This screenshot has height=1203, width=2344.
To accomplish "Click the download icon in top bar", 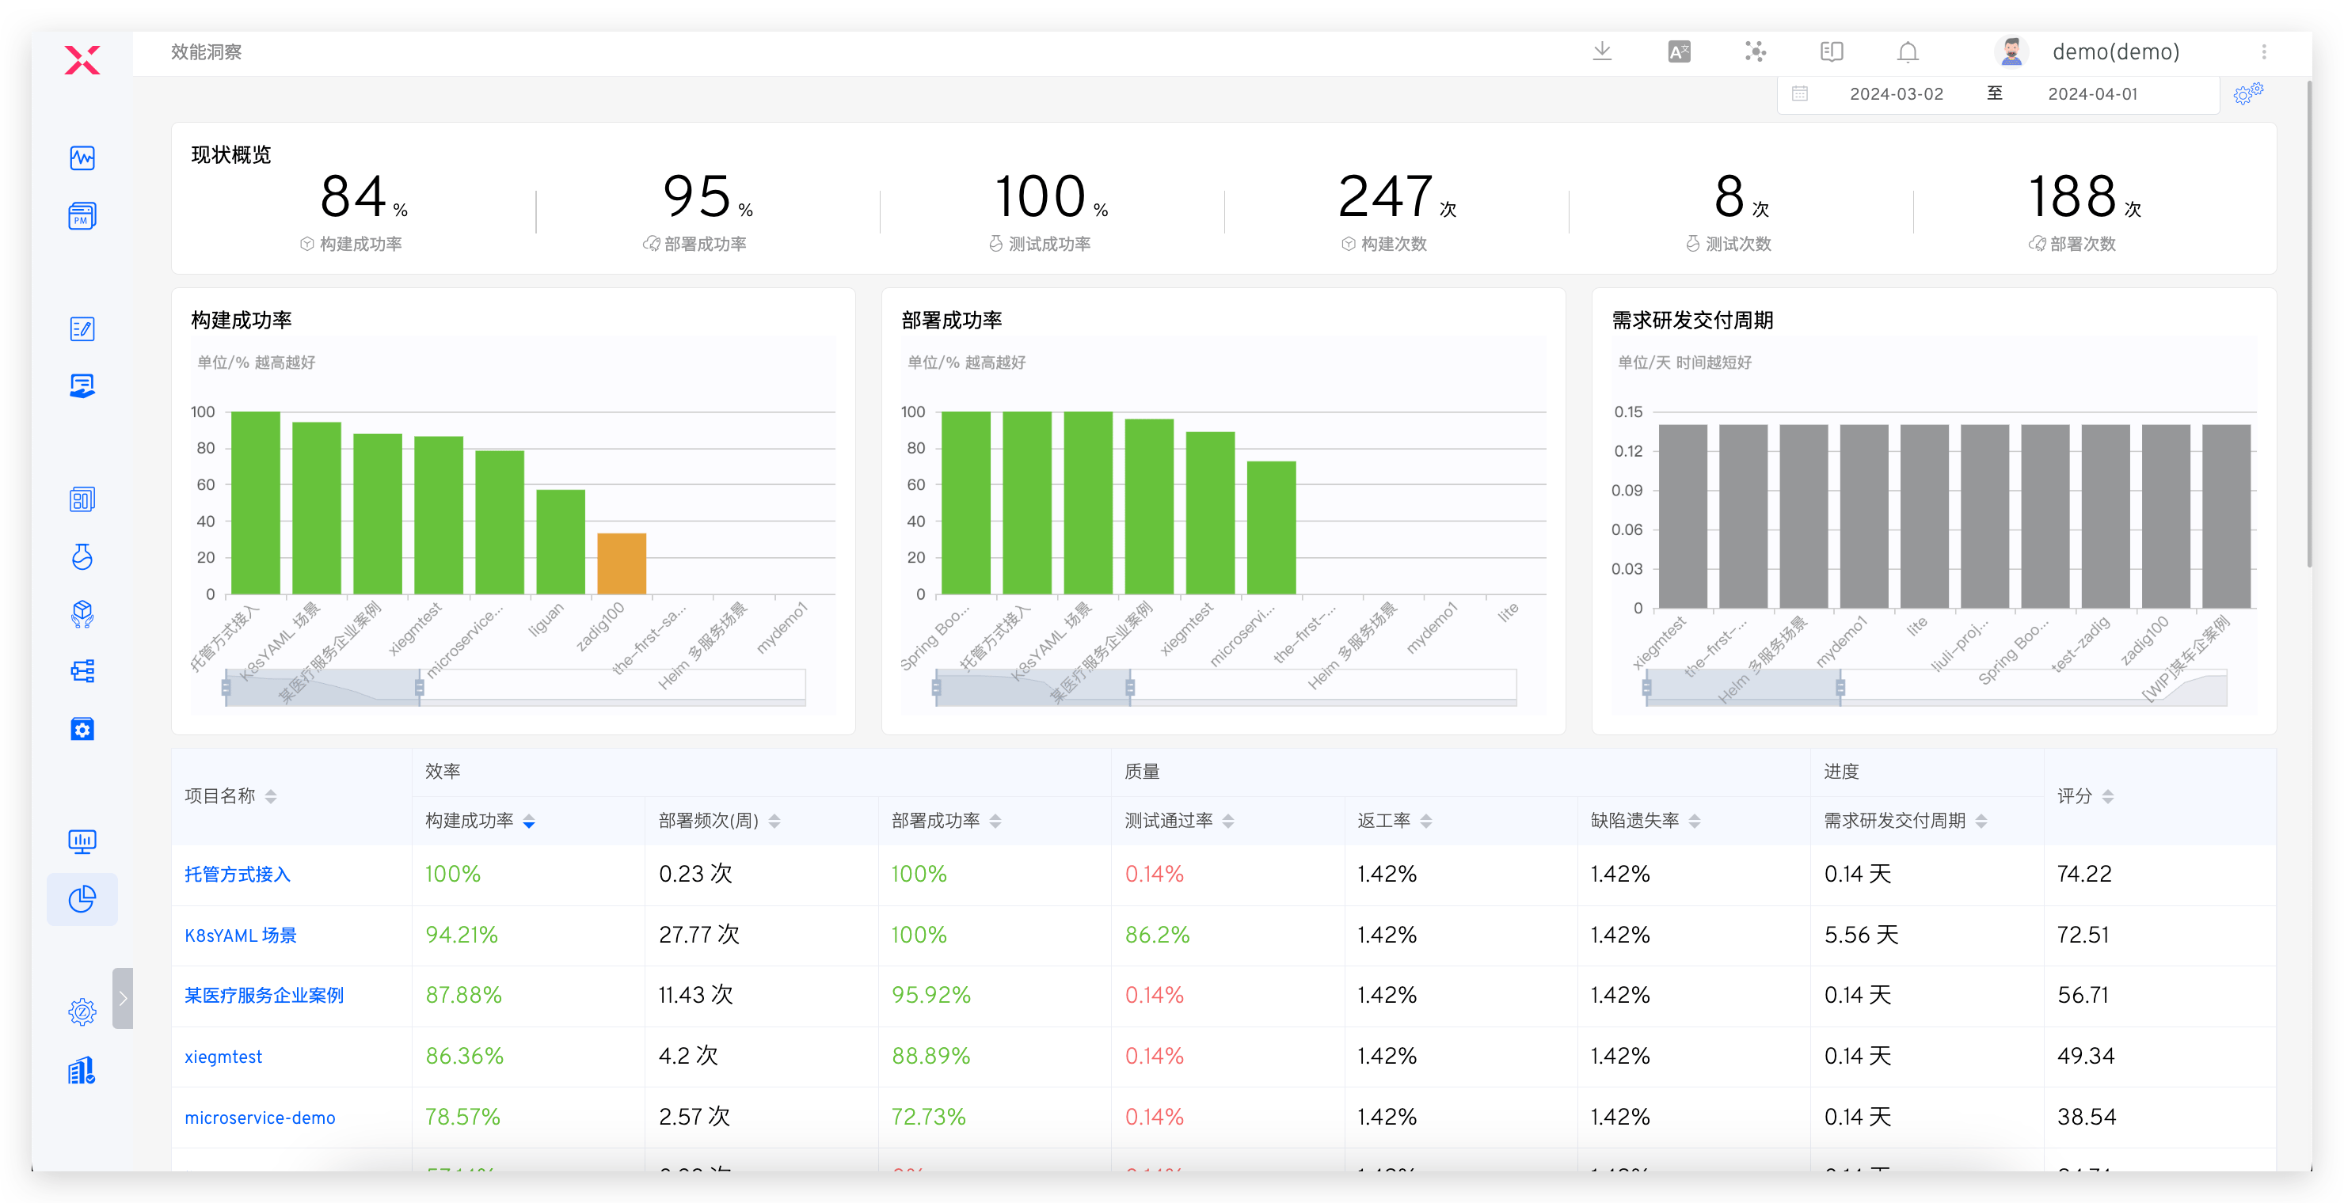I will click(1603, 51).
